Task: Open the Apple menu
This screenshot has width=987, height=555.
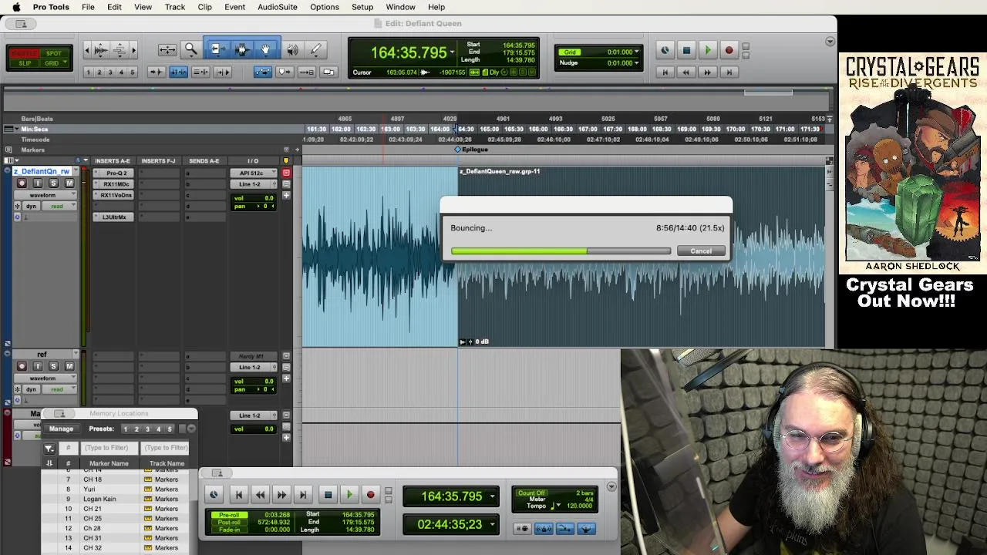Action: pyautogui.click(x=16, y=7)
